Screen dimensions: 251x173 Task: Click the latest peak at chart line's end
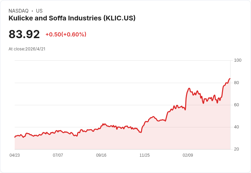coord(230,79)
